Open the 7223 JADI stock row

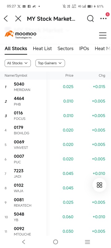[55, 173]
